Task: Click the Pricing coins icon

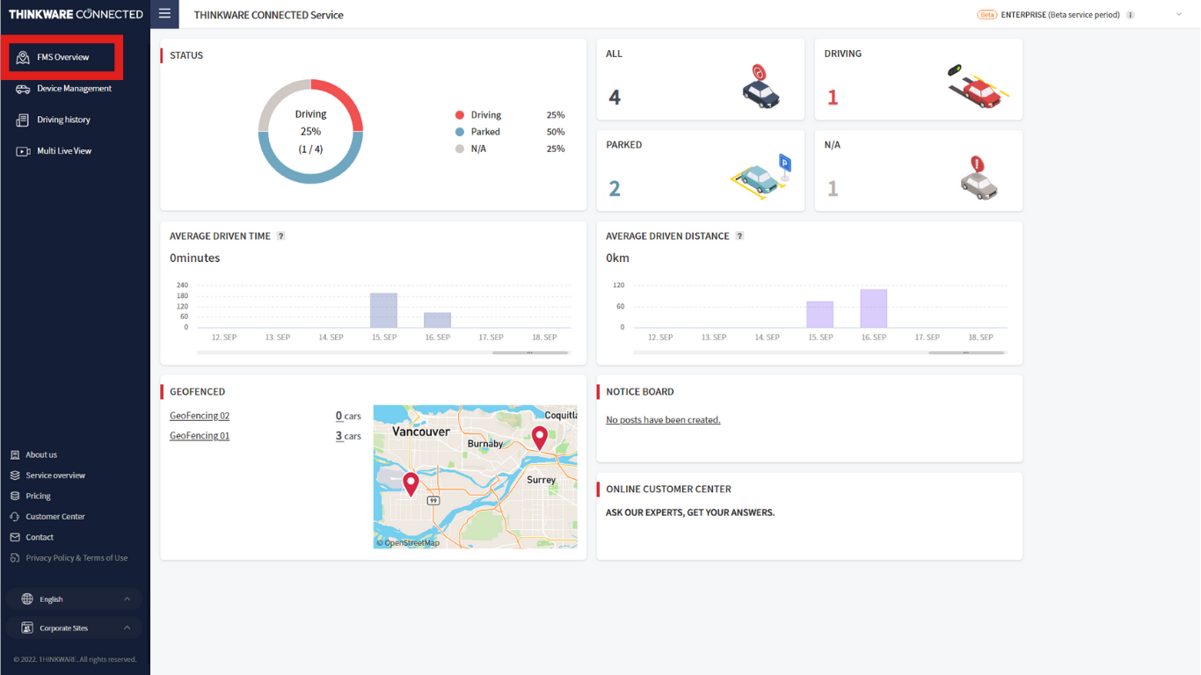Action: (15, 497)
